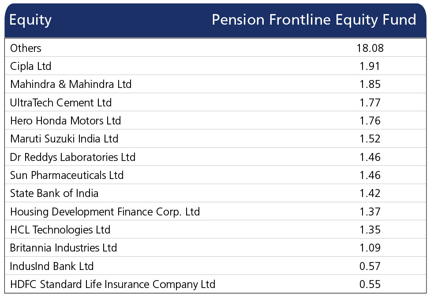Click 1.42 value for State Bank
This screenshot has height=299, width=430.
370,193
